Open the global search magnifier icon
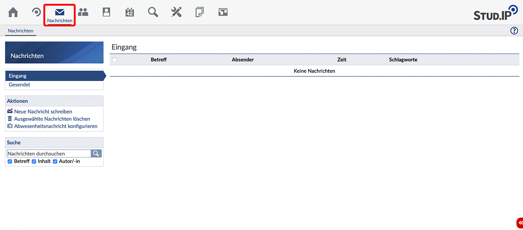 [x=153, y=12]
